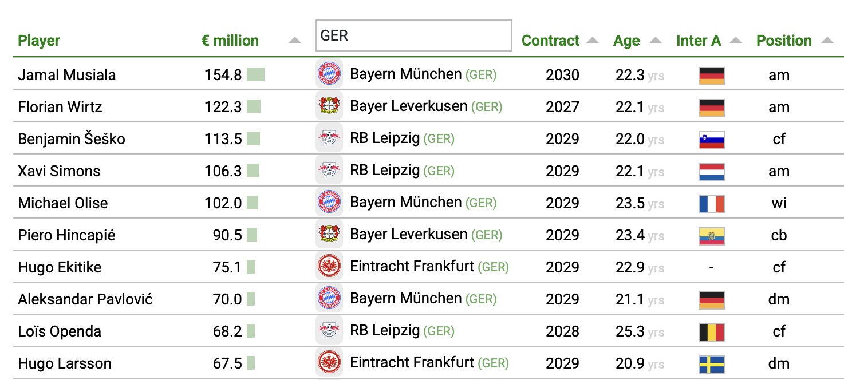This screenshot has height=380, width=844.
Task: Click France flag in Michael Olise row
Action: pos(712,204)
